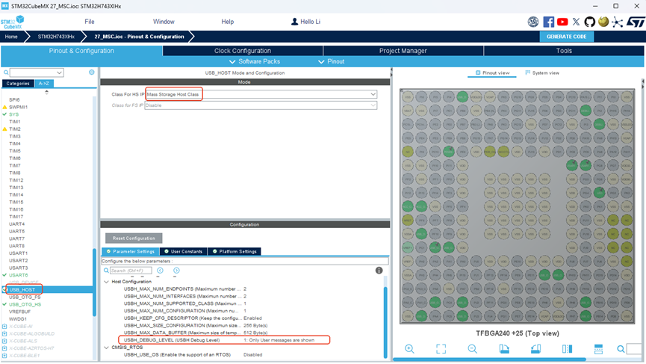This screenshot has height=364, width=646.
Task: Rotate the chip view clockwise icon
Action: 504,349
